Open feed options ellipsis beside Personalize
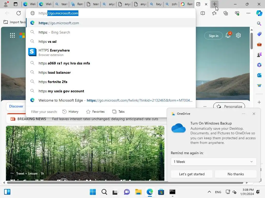The image size is (265, 198). pos(205,106)
